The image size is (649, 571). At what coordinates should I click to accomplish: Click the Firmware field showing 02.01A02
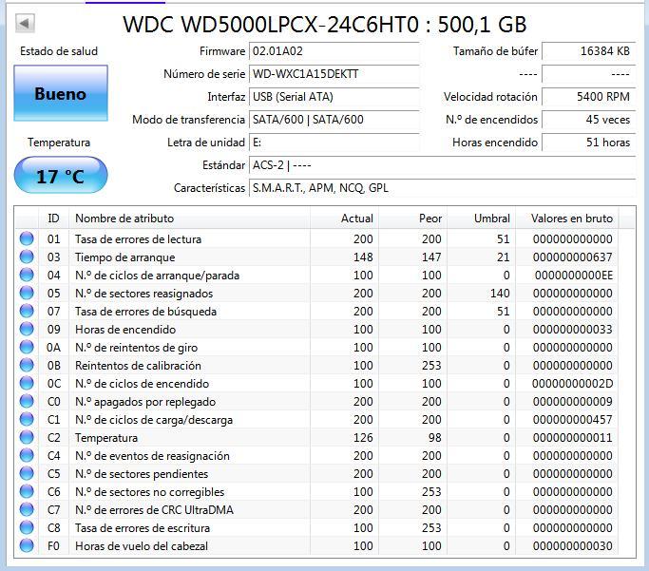pyautogui.click(x=334, y=51)
